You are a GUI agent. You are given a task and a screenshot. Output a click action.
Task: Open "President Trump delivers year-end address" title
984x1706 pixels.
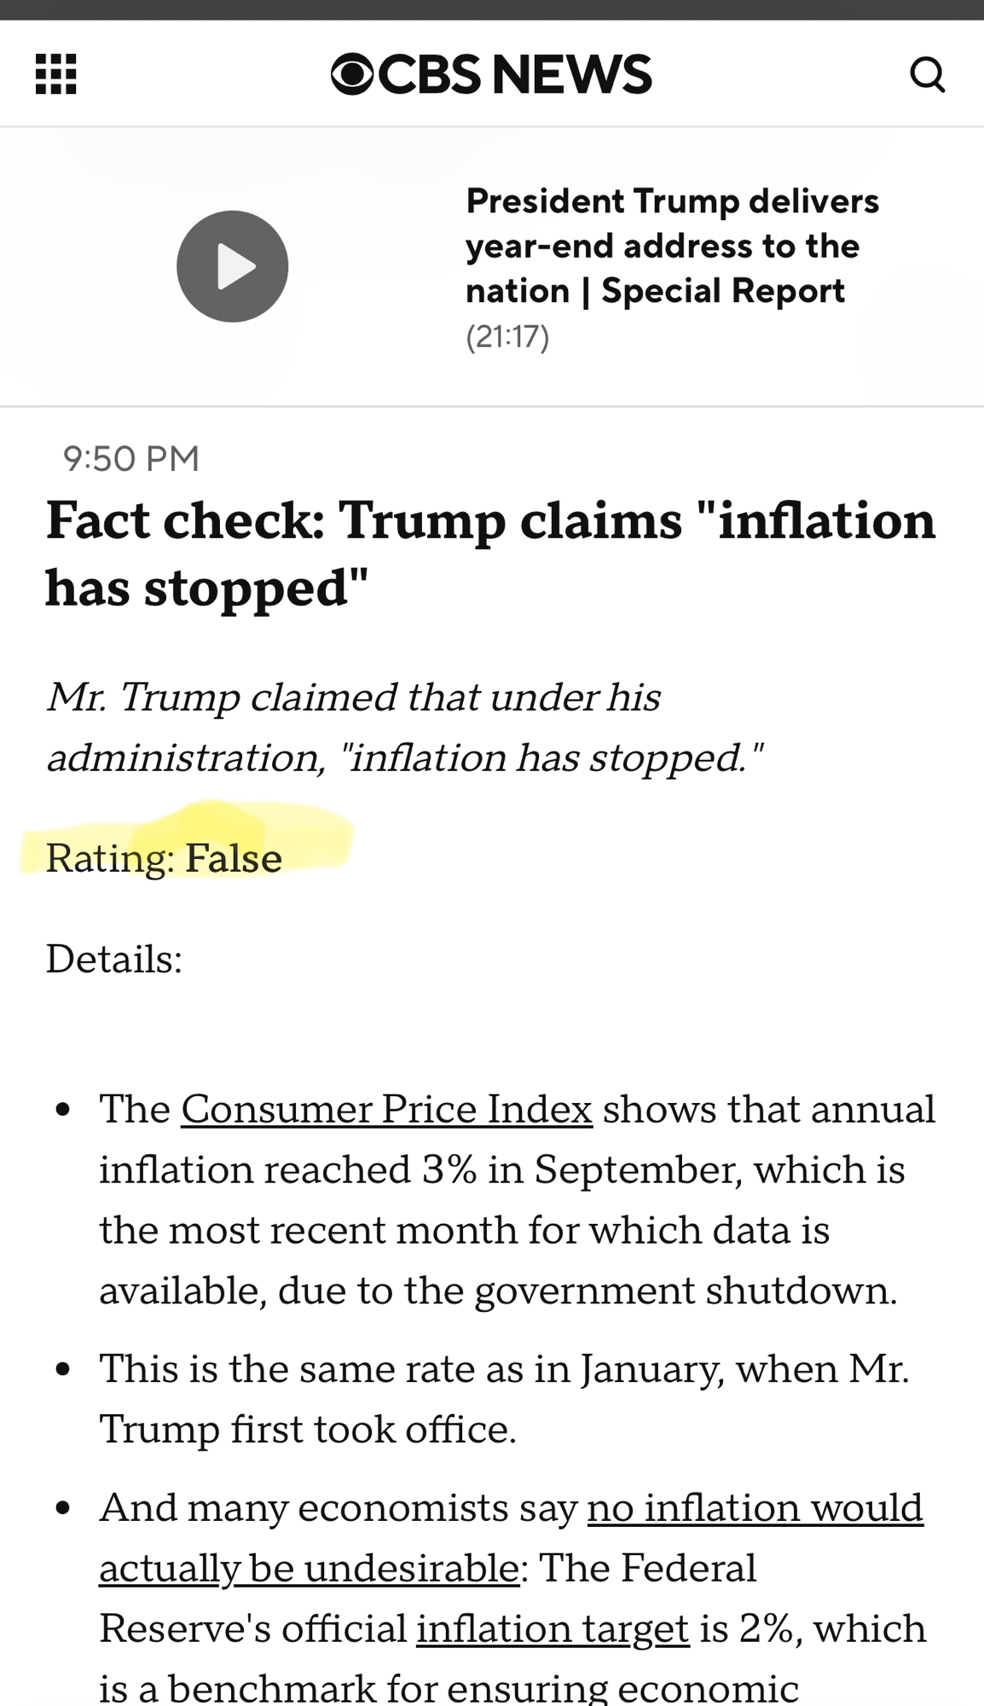[x=672, y=246]
